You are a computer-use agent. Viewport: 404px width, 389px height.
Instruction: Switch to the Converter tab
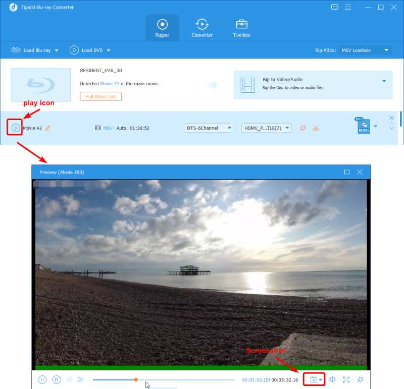[x=202, y=28]
